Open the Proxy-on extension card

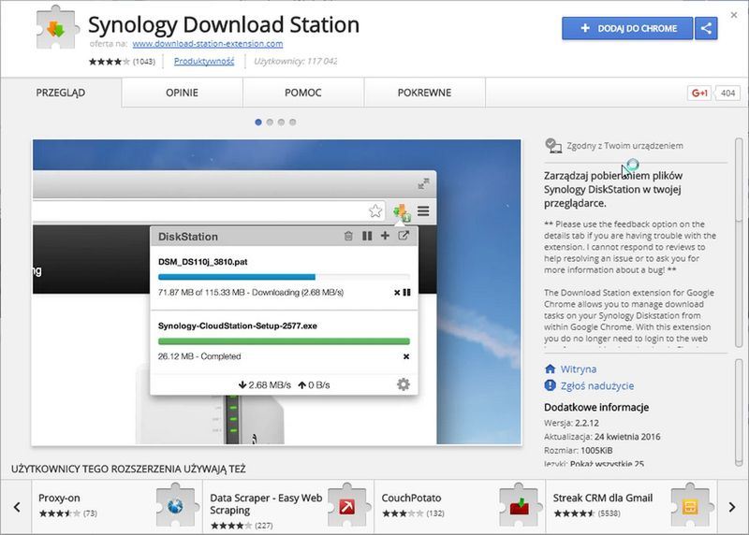[117, 507]
